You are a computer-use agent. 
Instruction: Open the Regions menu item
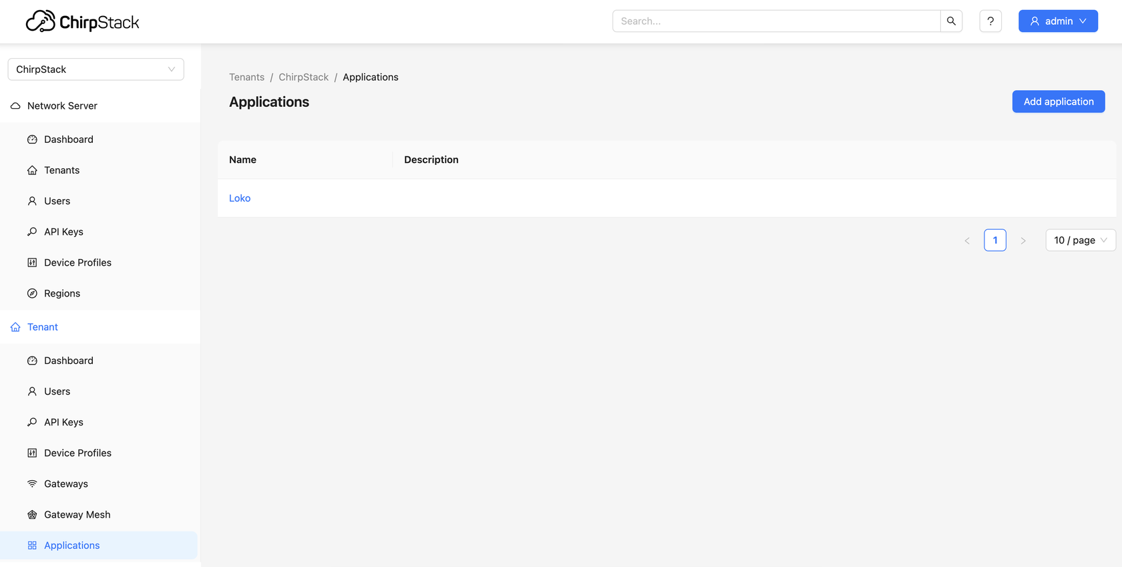(x=99, y=293)
